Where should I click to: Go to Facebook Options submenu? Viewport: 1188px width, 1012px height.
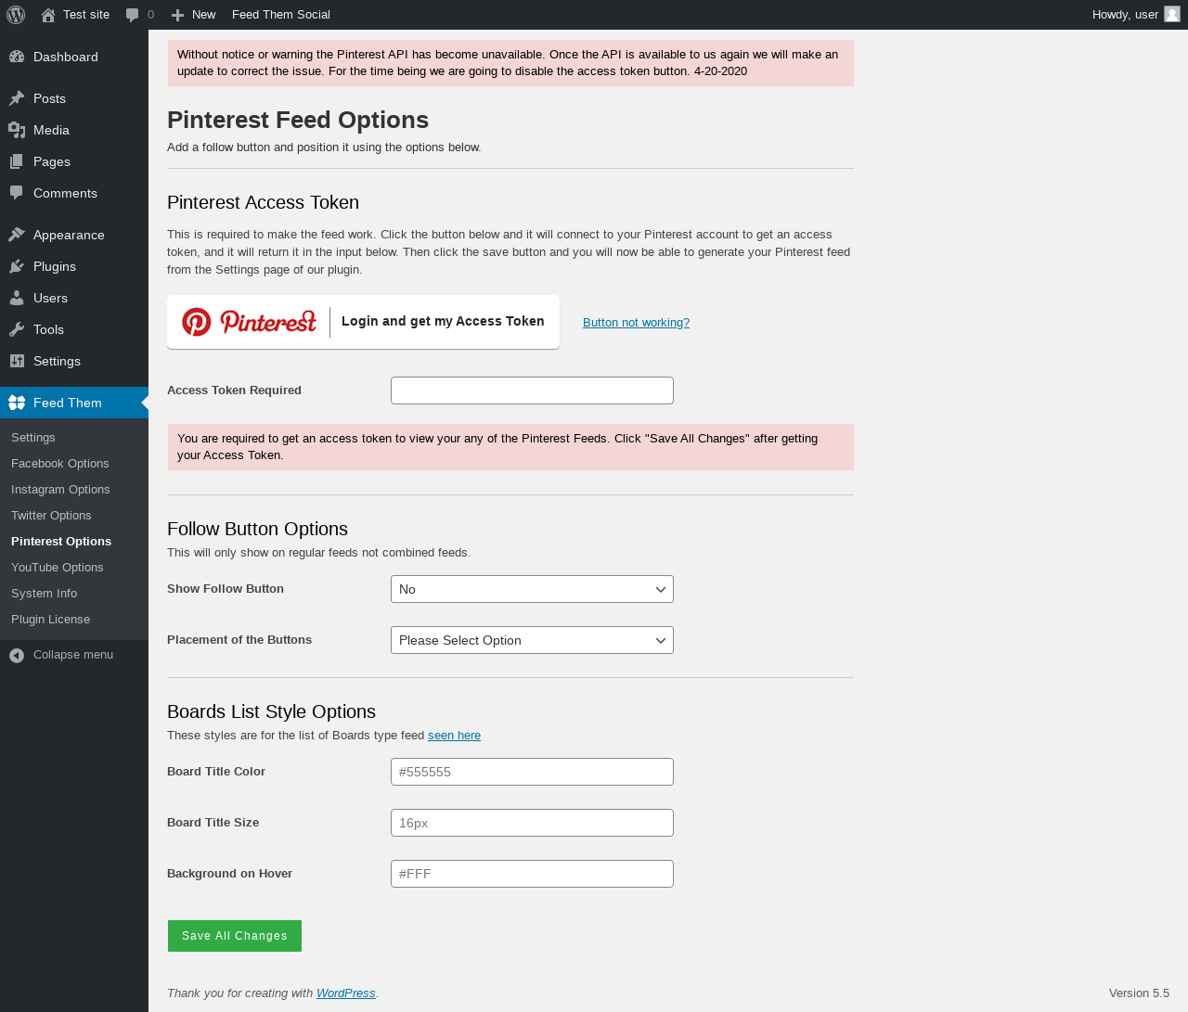pos(60,464)
